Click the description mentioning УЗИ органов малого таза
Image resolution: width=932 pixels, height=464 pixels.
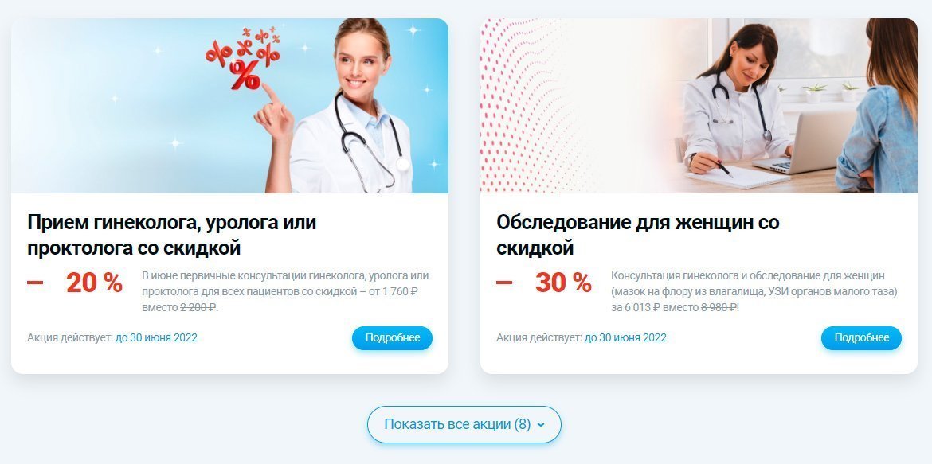pyautogui.click(x=754, y=292)
